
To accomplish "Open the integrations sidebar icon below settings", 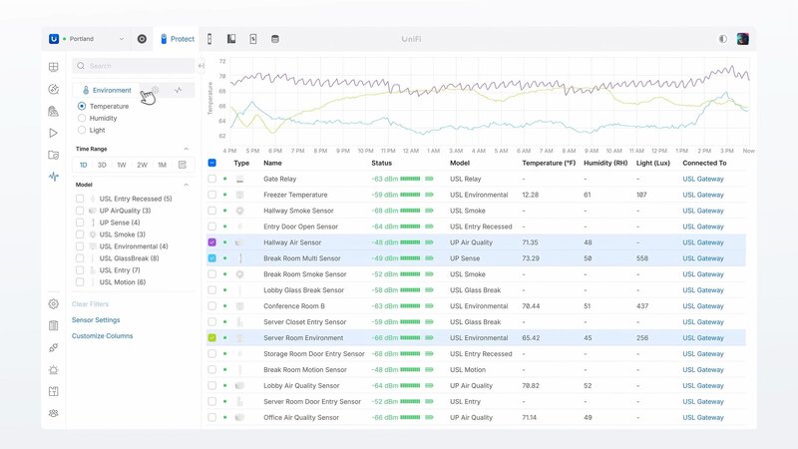I will (x=54, y=347).
